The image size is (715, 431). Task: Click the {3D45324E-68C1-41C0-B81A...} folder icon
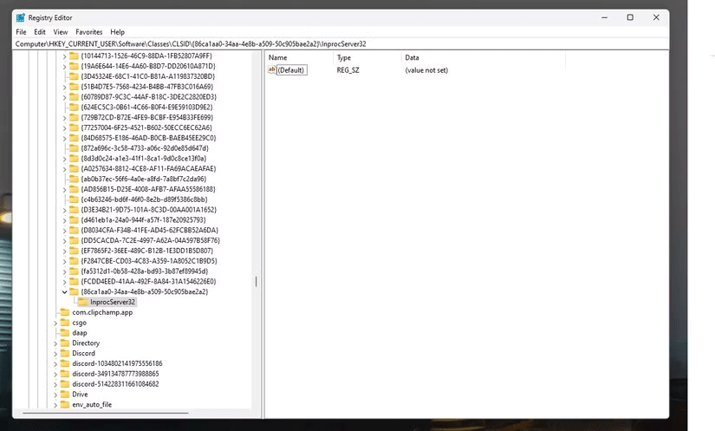click(x=74, y=76)
